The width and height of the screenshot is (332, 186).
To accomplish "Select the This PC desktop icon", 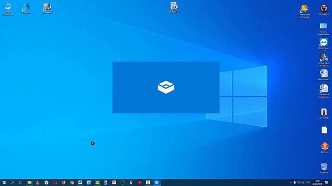I will [x=8, y=9].
